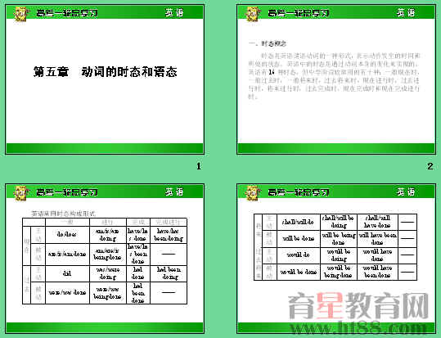
Task: Click the chapter title 第五章 动词的时态和语态
Action: click(x=106, y=72)
